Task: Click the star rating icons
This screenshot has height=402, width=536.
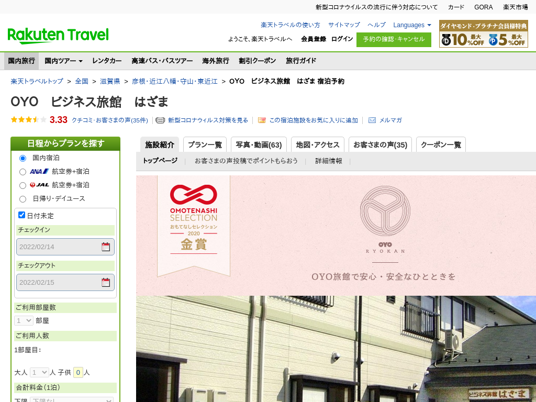Action: point(28,120)
